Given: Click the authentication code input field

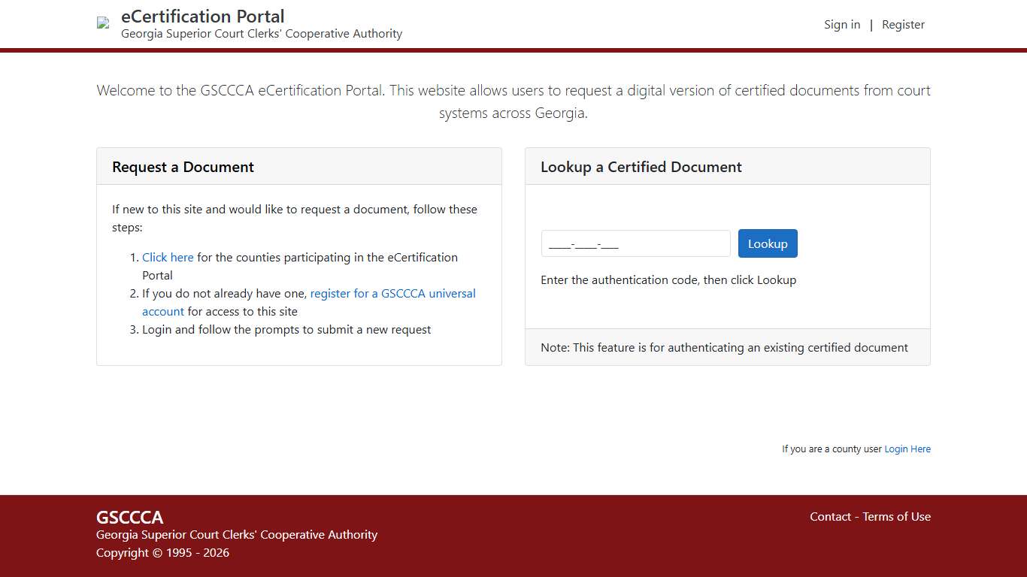Looking at the screenshot, I should pyautogui.click(x=635, y=243).
